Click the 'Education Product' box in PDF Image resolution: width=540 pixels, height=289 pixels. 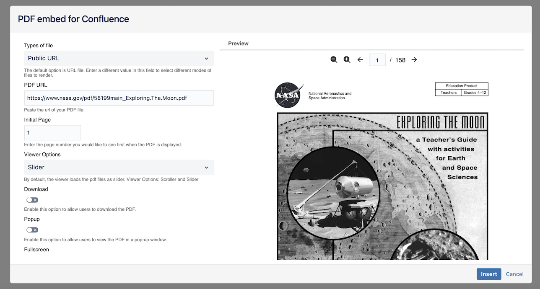pos(462,86)
